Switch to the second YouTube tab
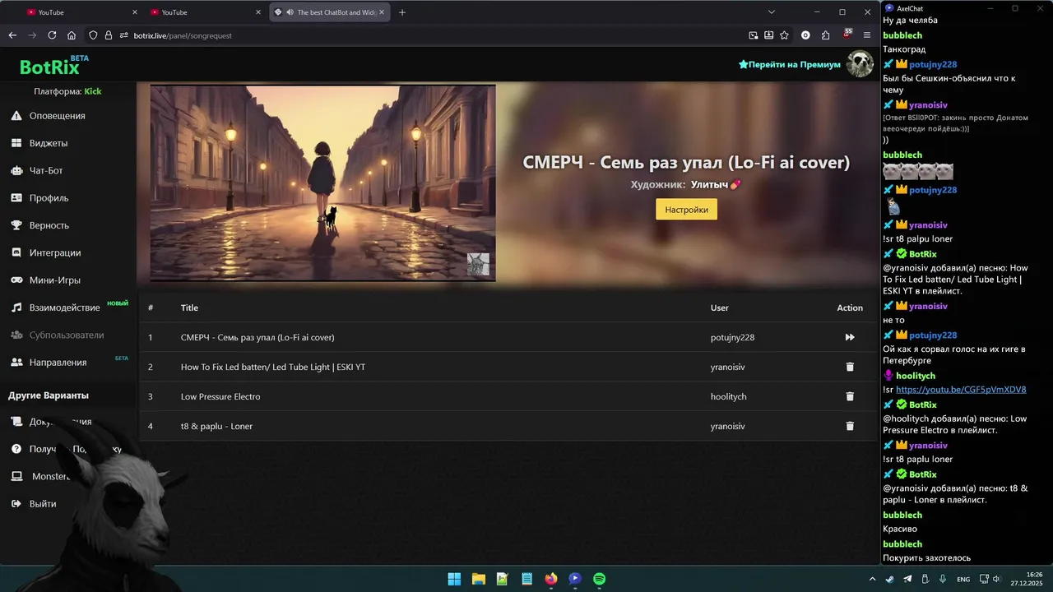Image resolution: width=1053 pixels, height=592 pixels. [203, 12]
